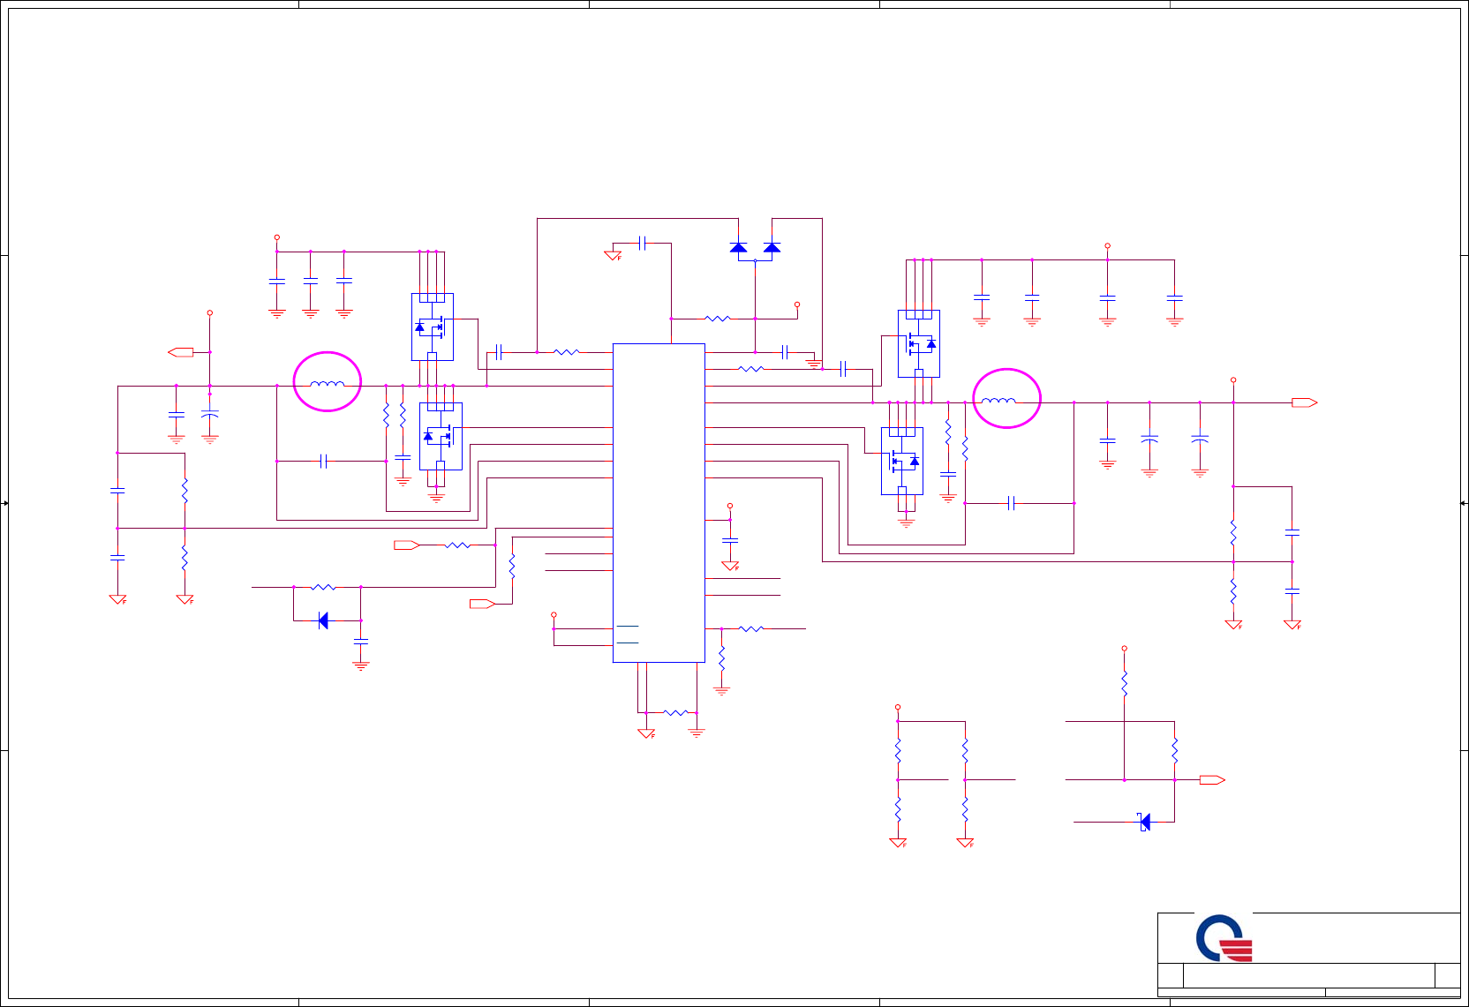Select the upper-right MOSFET symbol

tap(919, 343)
